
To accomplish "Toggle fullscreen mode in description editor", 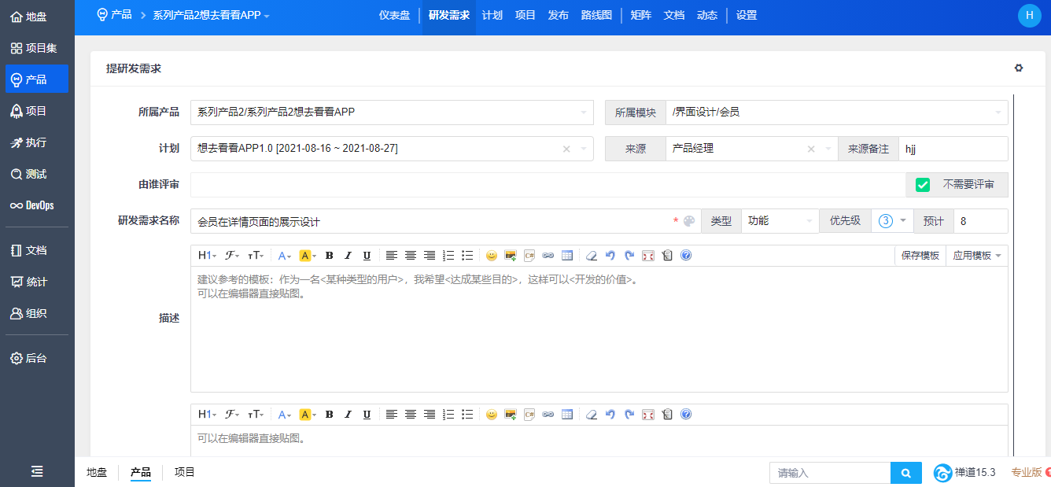I will tap(648, 256).
